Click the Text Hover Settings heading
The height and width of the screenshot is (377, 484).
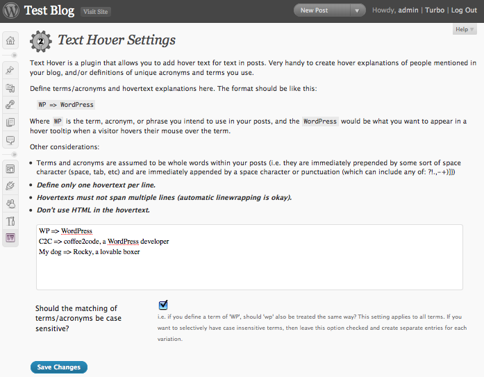pos(117,40)
